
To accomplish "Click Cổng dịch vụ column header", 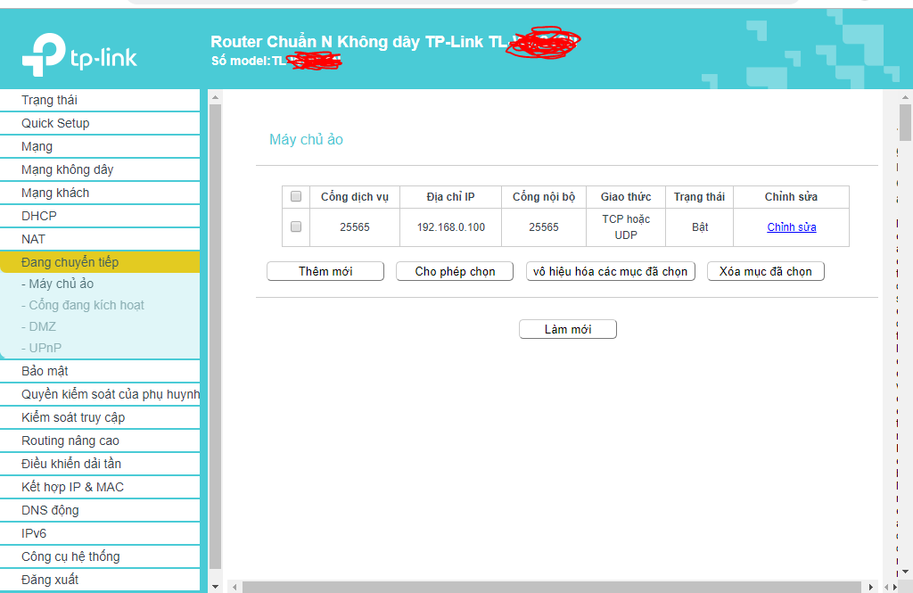I will 355,197.
